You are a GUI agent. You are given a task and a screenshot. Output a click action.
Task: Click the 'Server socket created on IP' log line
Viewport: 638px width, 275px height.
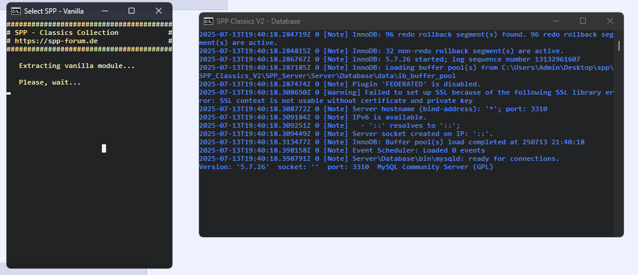tap(347, 134)
